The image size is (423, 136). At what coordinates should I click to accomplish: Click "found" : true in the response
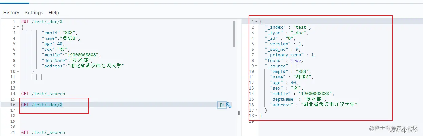pyautogui.click(x=284, y=61)
